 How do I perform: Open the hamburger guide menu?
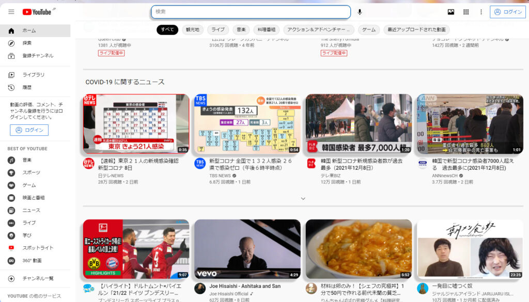click(11, 12)
